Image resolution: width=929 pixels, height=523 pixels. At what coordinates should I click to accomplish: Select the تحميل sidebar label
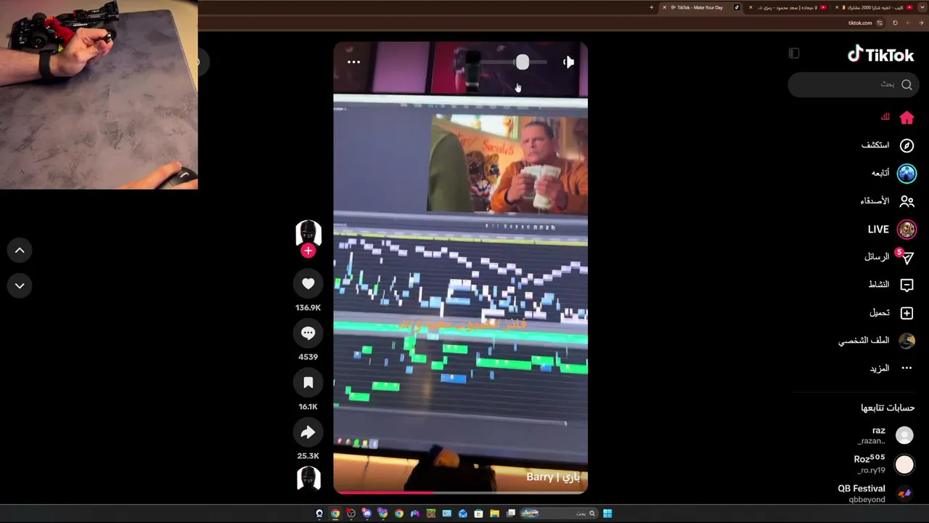[x=880, y=313]
